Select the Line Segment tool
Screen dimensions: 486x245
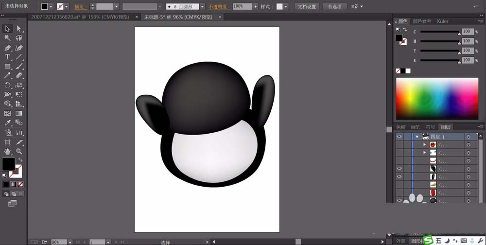[x=19, y=57]
